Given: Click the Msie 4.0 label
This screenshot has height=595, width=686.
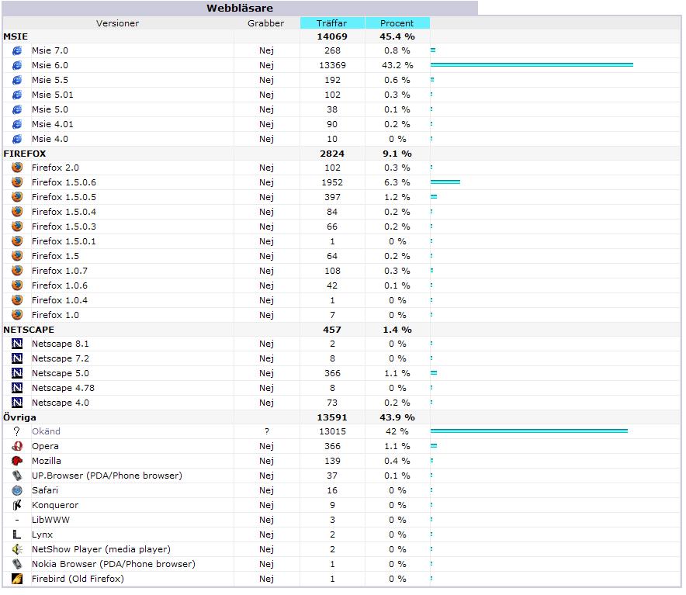Looking at the screenshot, I should 50,139.
